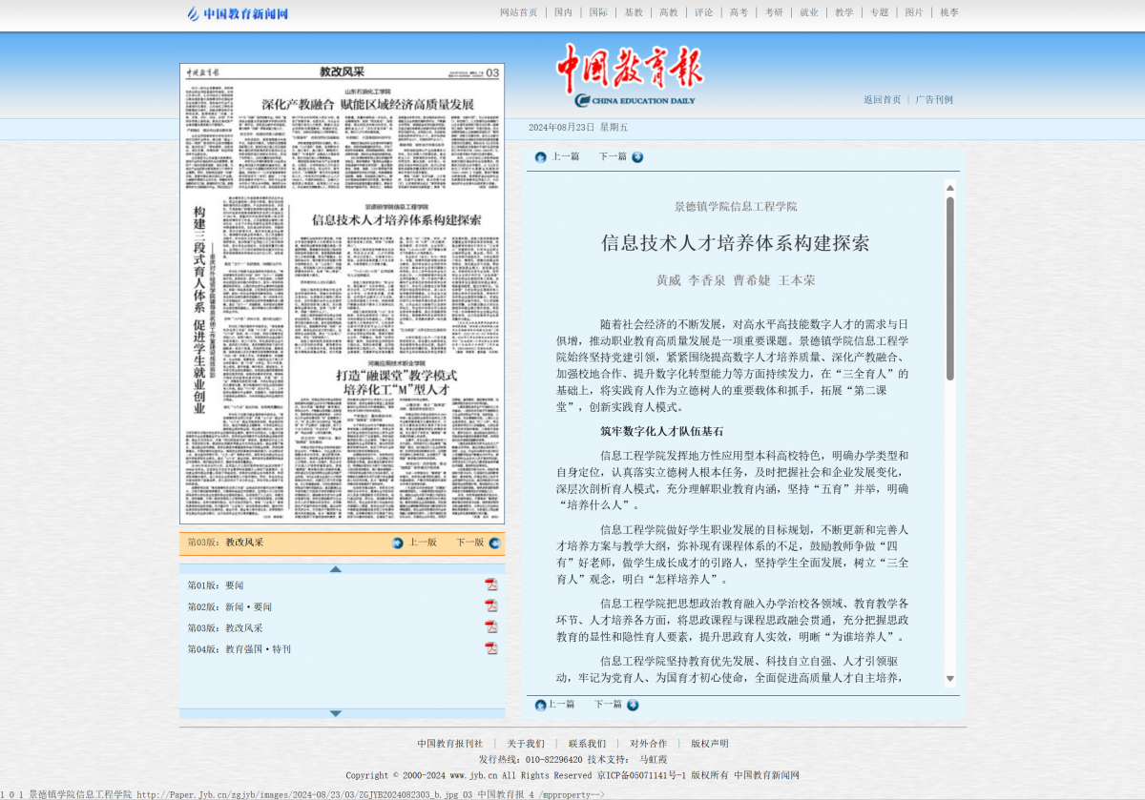1145x800 pixels.
Task: Select 就业 in the top navigation
Action: [x=809, y=12]
